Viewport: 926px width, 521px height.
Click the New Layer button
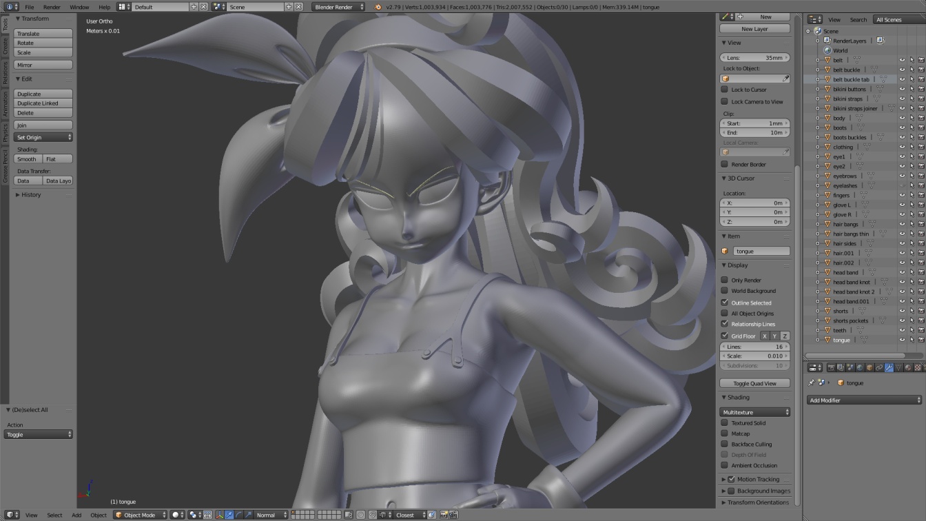[x=754, y=29]
